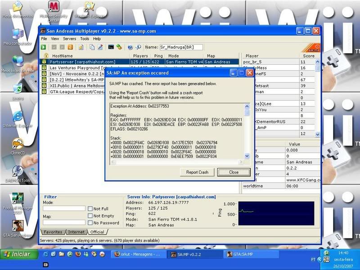Click lock icon beside XII.Public row

coord(44,85)
